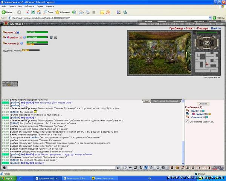The width and height of the screenshot is (226, 181).
Task: Click info icon next to SAHO [8]
Action: [x=18, y=33]
